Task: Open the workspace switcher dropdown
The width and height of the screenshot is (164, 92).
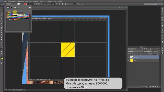Action: pos(153,4)
